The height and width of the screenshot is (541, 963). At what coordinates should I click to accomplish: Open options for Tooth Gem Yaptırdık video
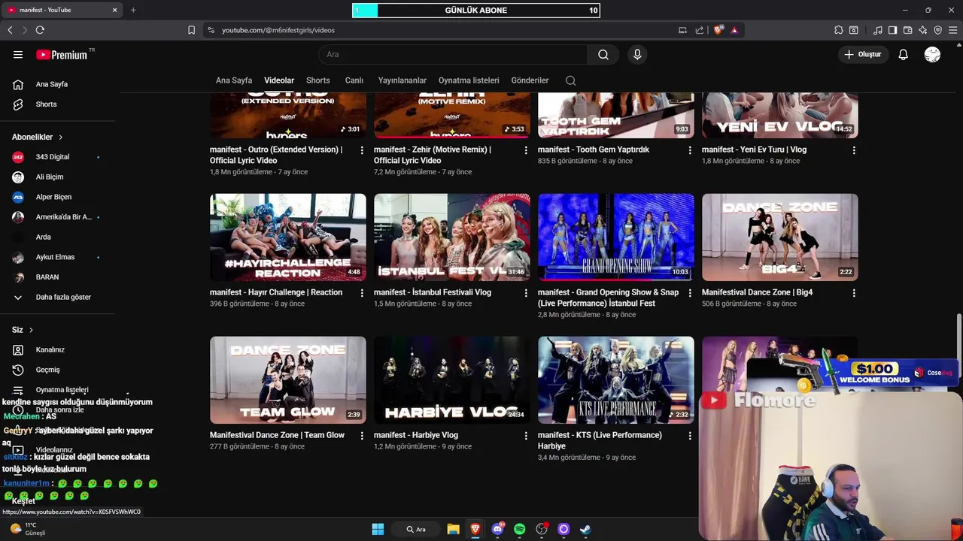(x=690, y=150)
